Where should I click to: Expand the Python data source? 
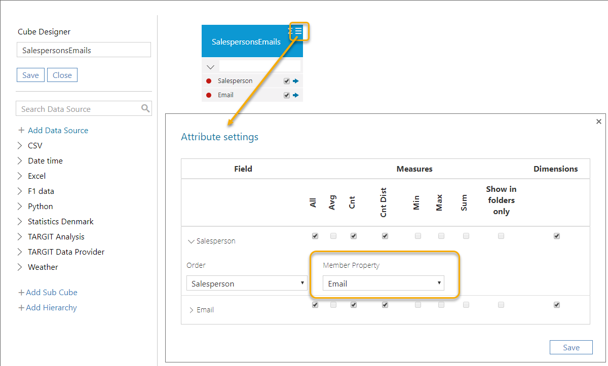coord(20,206)
